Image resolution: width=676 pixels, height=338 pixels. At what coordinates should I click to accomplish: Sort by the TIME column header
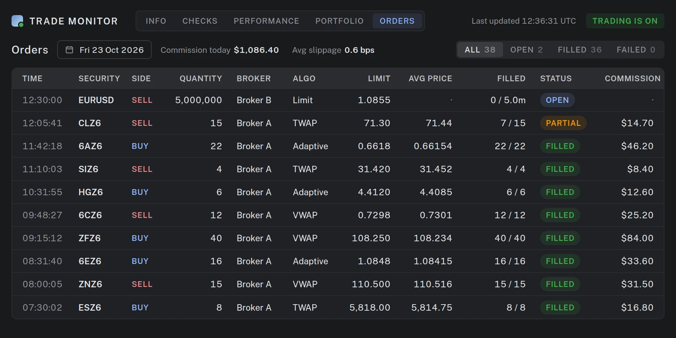coord(32,78)
